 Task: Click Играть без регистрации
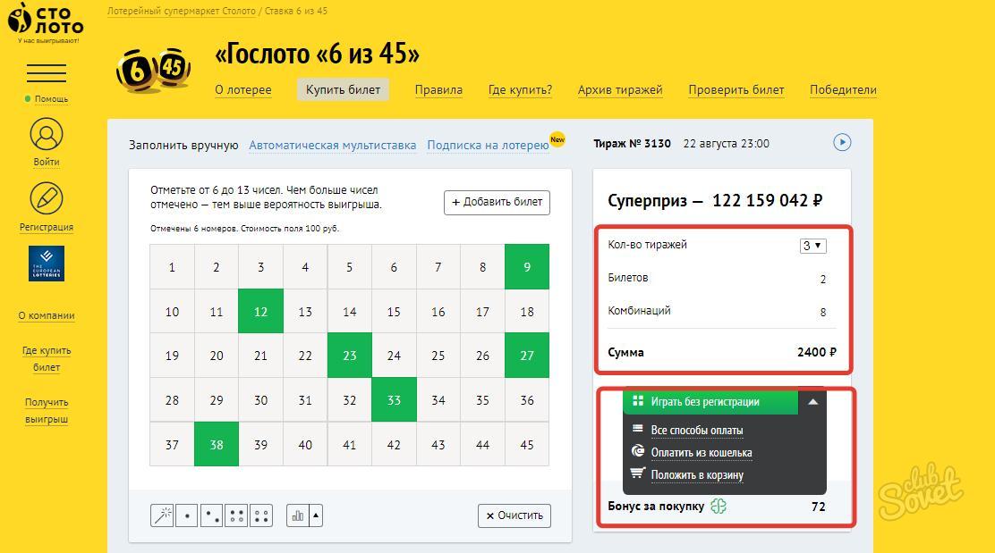tap(710, 402)
